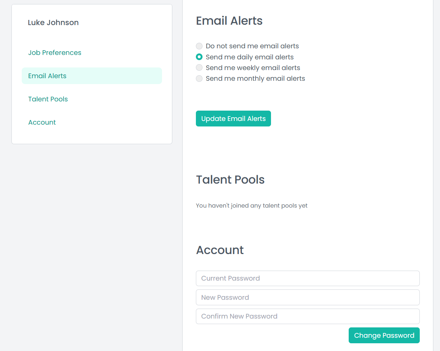This screenshot has width=440, height=351.
Task: Select the Confirm New Password field
Action: coord(307,316)
